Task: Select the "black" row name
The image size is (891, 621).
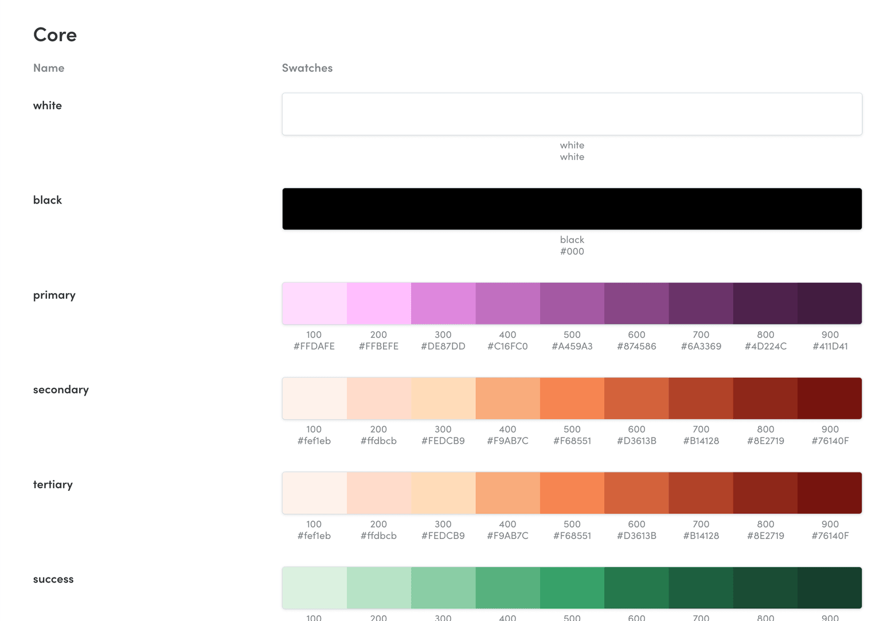Action: point(48,200)
